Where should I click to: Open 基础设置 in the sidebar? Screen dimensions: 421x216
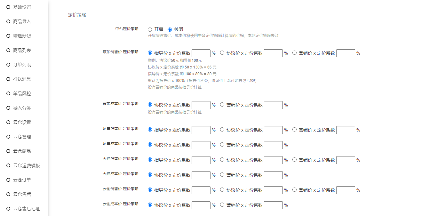pos(22,7)
